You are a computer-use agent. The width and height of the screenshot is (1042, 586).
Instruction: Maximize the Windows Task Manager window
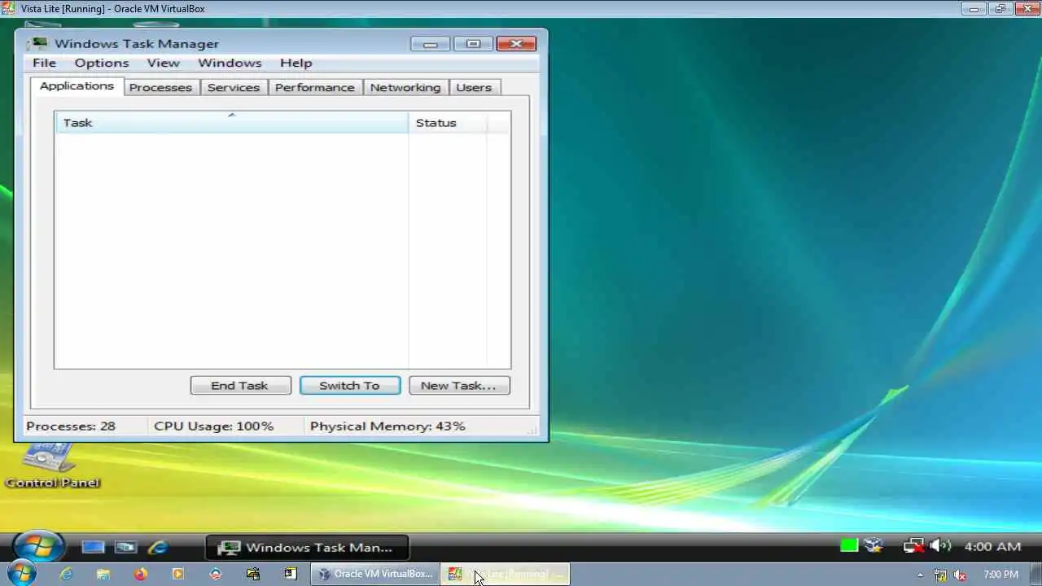[473, 44]
